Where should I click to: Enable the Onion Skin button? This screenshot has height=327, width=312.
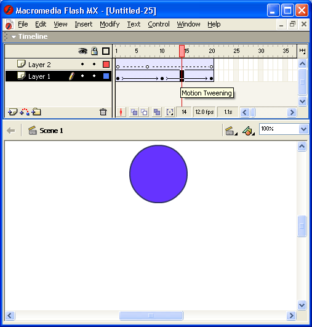134,112
